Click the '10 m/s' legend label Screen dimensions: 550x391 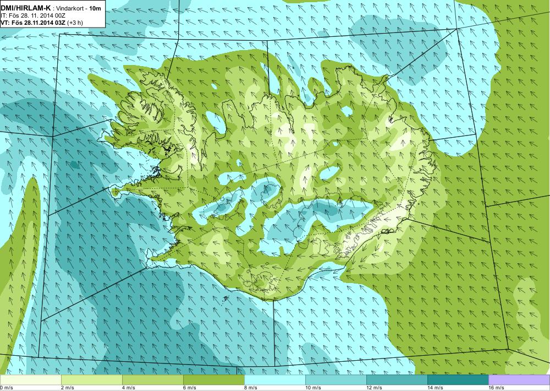[313, 388]
